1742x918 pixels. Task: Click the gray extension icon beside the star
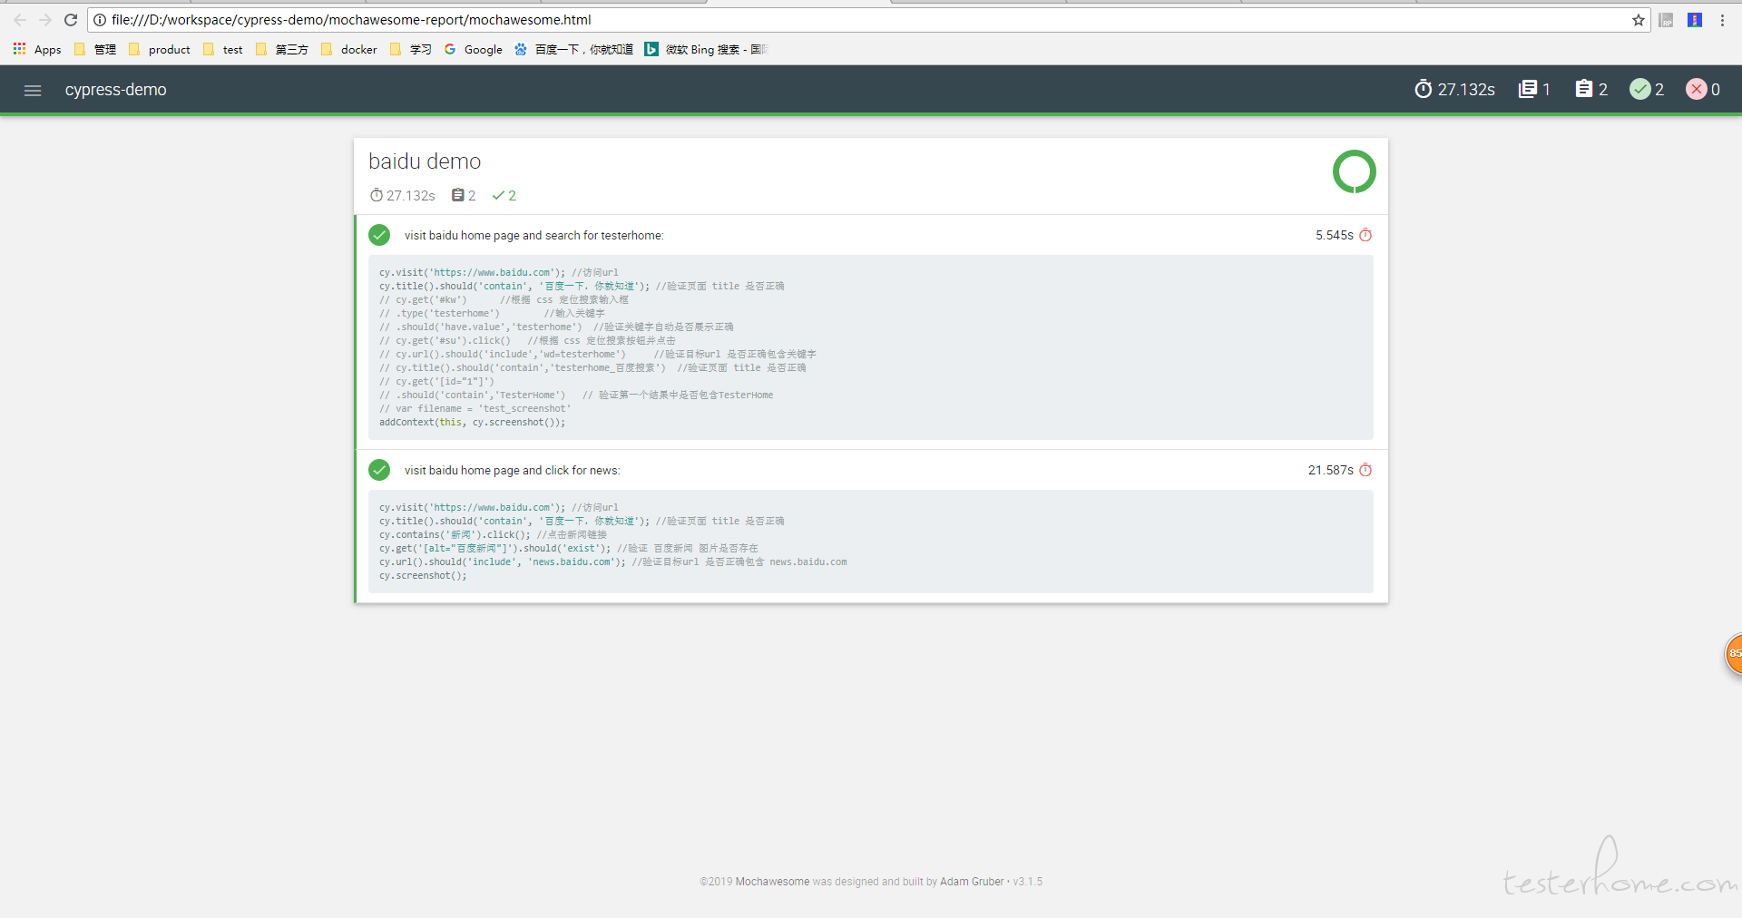pyautogui.click(x=1666, y=20)
